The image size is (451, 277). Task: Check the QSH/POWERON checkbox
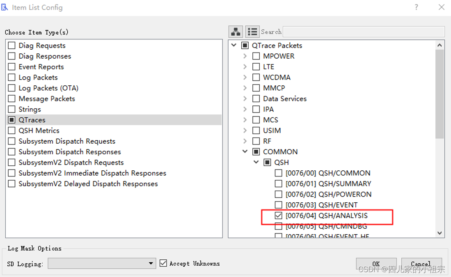pos(278,195)
